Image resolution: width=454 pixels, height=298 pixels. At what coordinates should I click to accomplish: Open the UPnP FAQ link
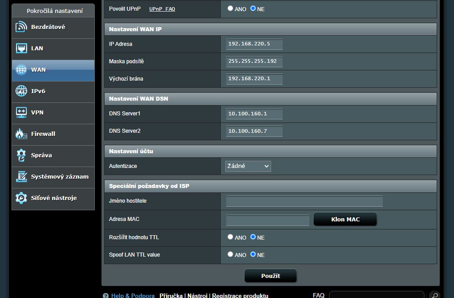(162, 9)
